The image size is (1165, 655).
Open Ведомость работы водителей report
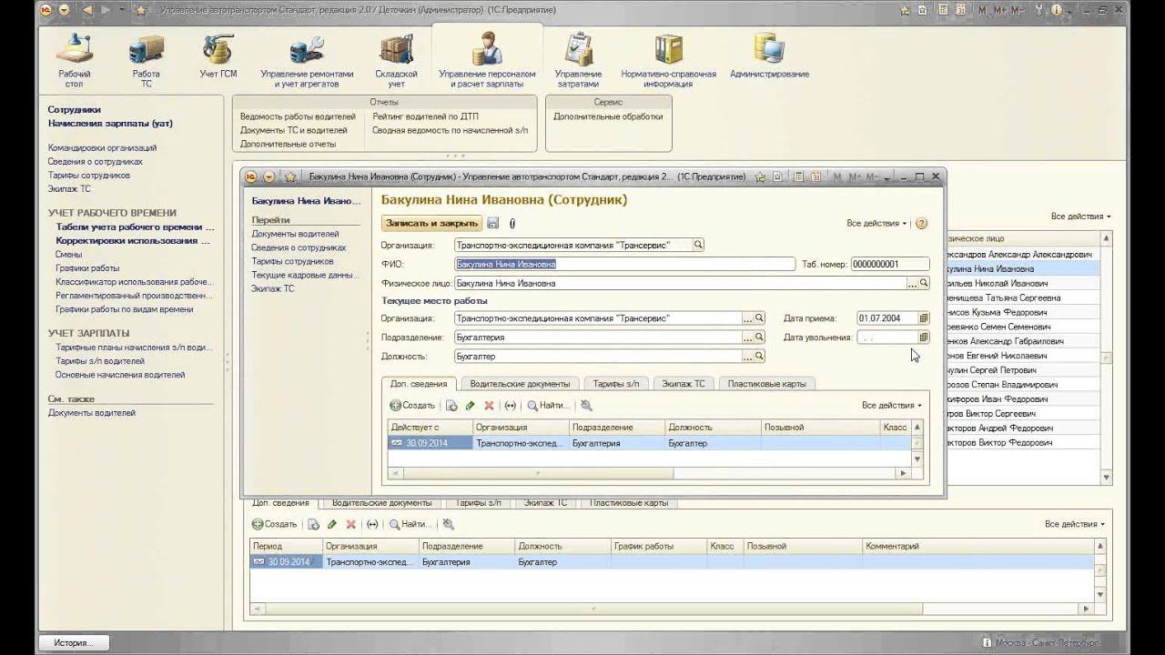point(298,116)
